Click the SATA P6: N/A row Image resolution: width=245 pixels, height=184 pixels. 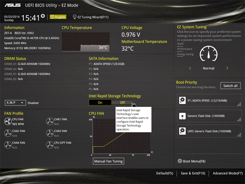93,89
